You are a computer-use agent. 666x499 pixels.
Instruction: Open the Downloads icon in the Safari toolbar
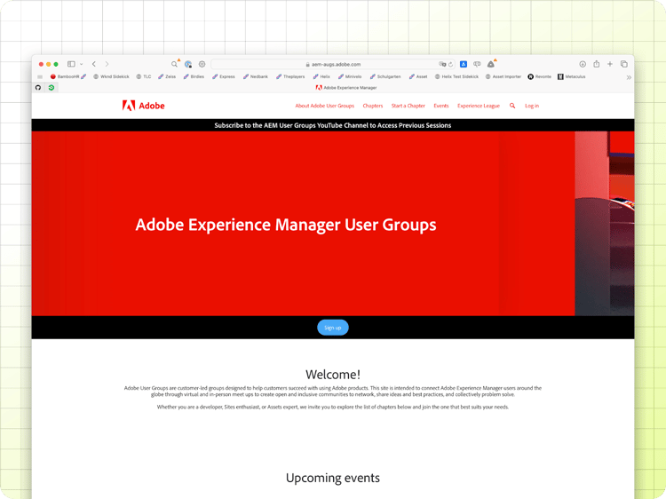pos(583,64)
